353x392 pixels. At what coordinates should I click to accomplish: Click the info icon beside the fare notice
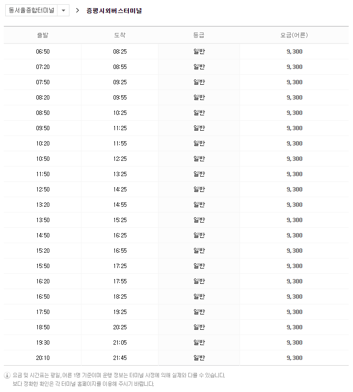[7, 375]
